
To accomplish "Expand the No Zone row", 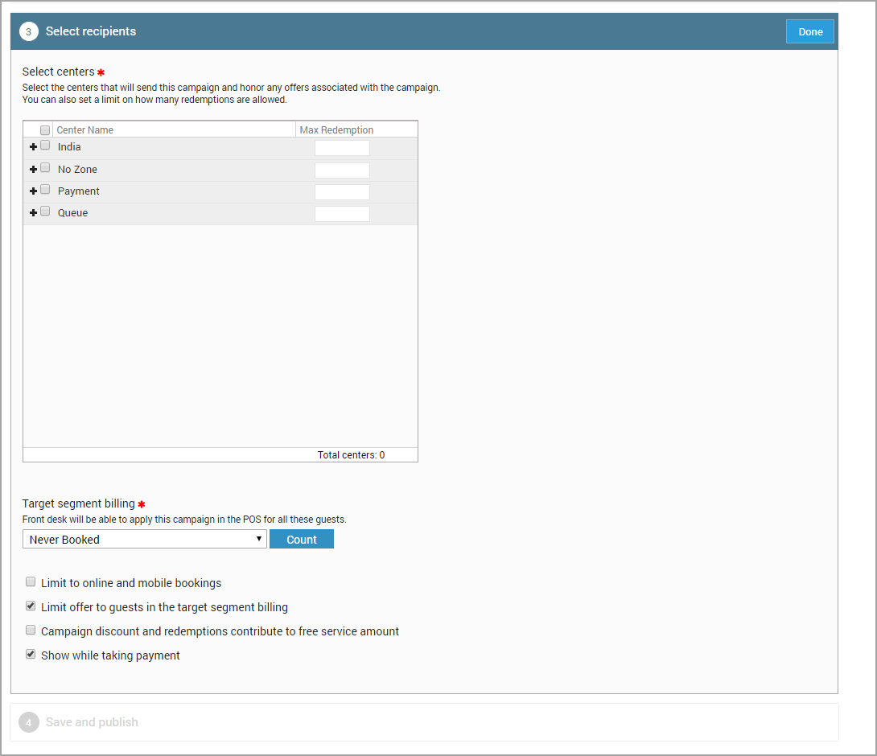I will tap(33, 169).
